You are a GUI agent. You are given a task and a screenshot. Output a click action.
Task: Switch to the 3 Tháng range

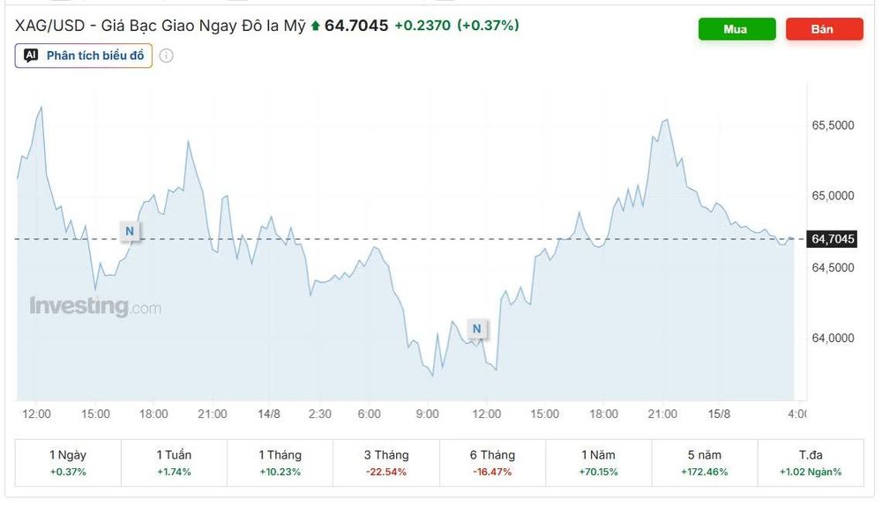(386, 463)
